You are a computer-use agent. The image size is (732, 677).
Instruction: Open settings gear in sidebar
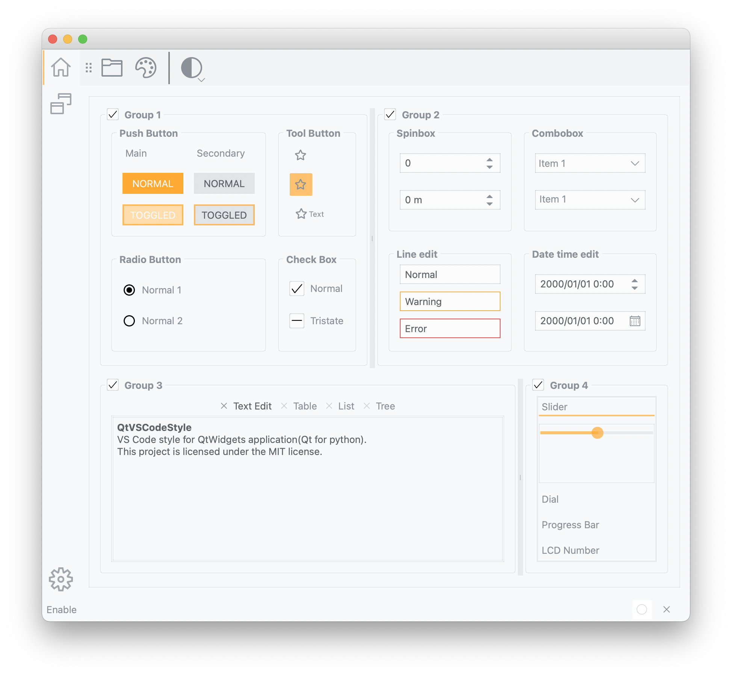tap(61, 579)
